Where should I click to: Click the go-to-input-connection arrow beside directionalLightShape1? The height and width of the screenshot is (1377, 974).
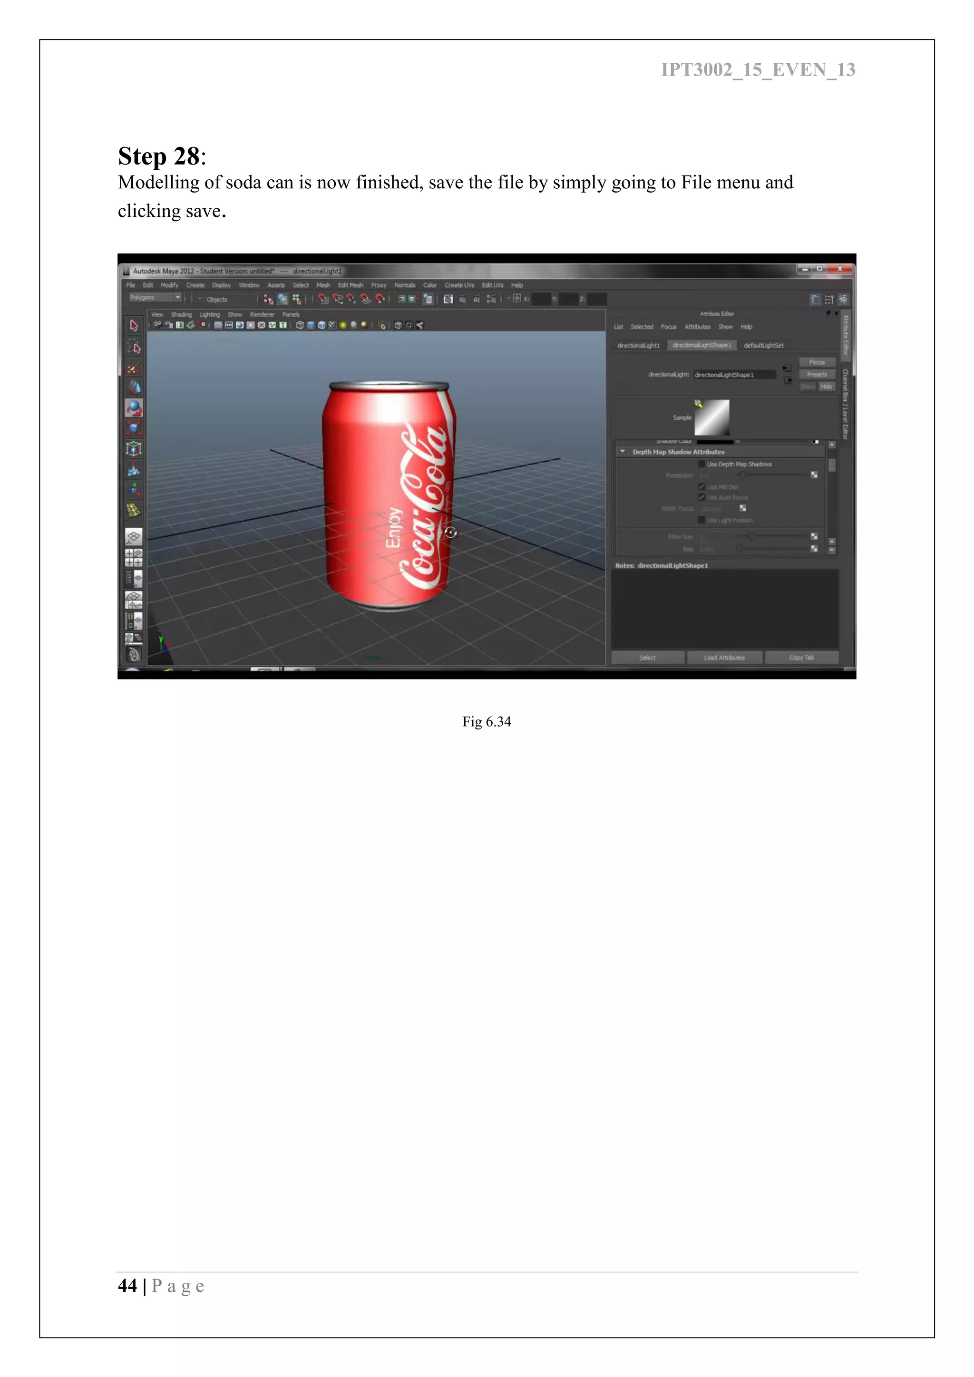coord(787,368)
